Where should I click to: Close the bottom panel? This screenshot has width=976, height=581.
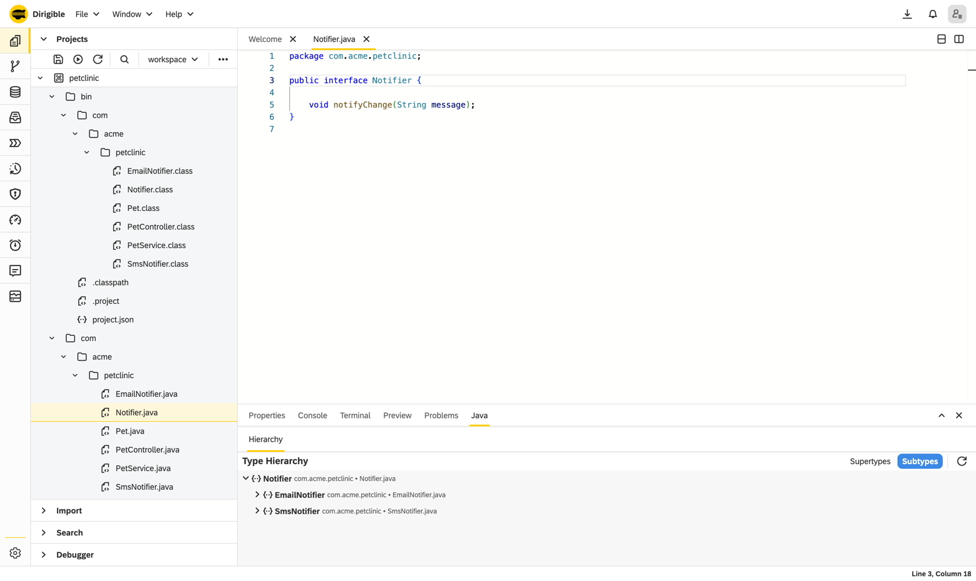(959, 415)
